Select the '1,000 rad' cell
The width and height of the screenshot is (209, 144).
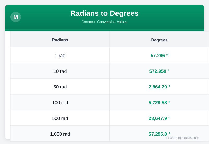60,134
